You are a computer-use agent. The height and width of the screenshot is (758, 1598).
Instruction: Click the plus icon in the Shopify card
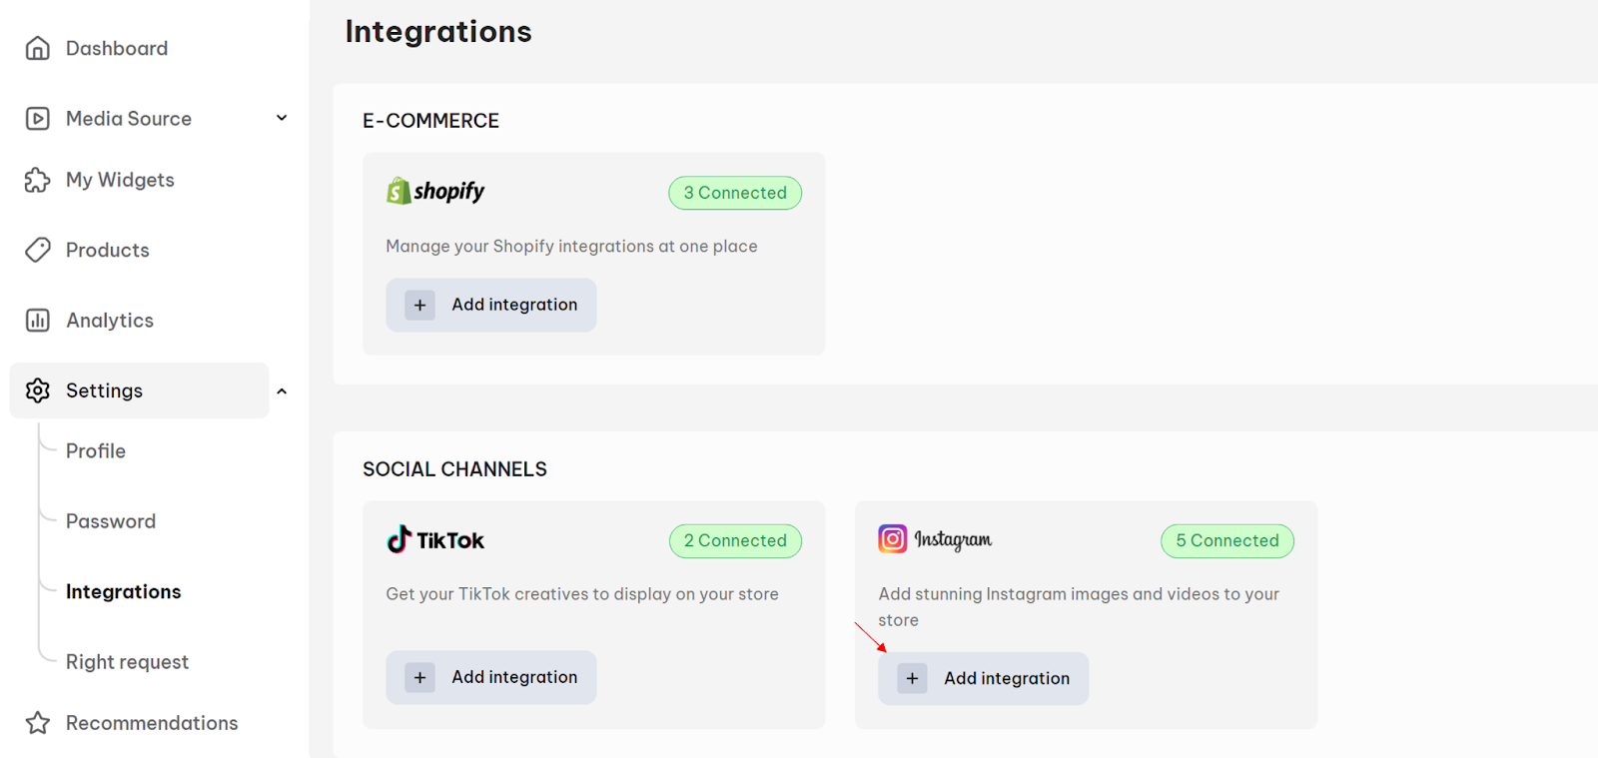pos(419,305)
